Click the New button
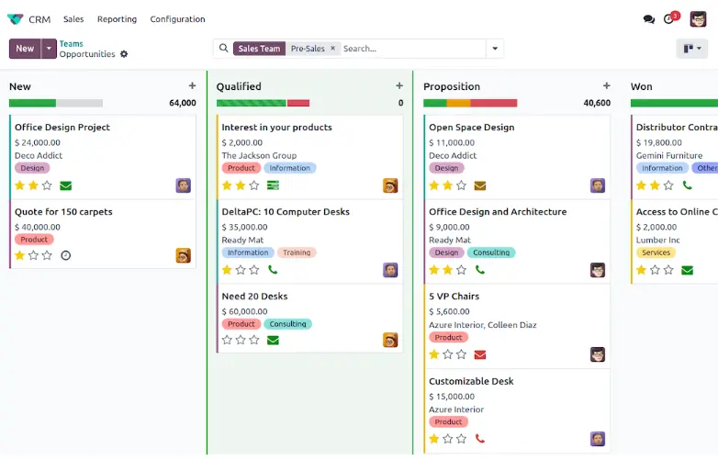 (25, 49)
